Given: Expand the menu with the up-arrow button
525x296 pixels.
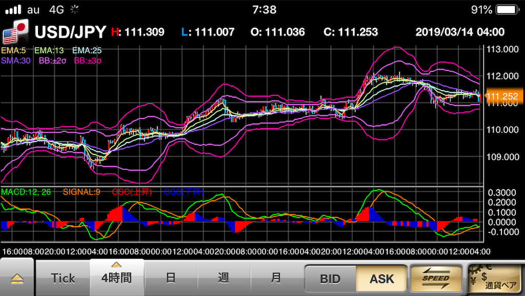Looking at the screenshot, I should click(17, 278).
